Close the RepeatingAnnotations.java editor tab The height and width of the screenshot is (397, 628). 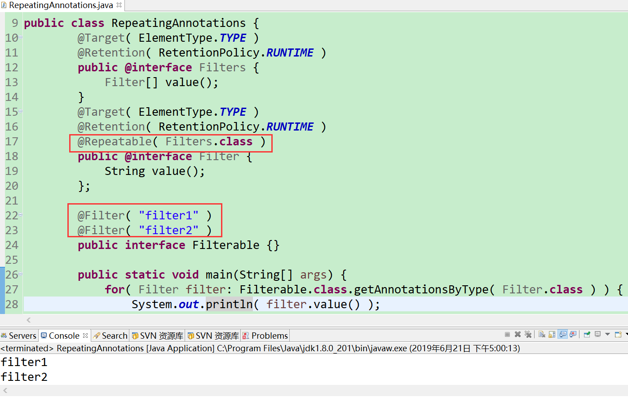118,4
